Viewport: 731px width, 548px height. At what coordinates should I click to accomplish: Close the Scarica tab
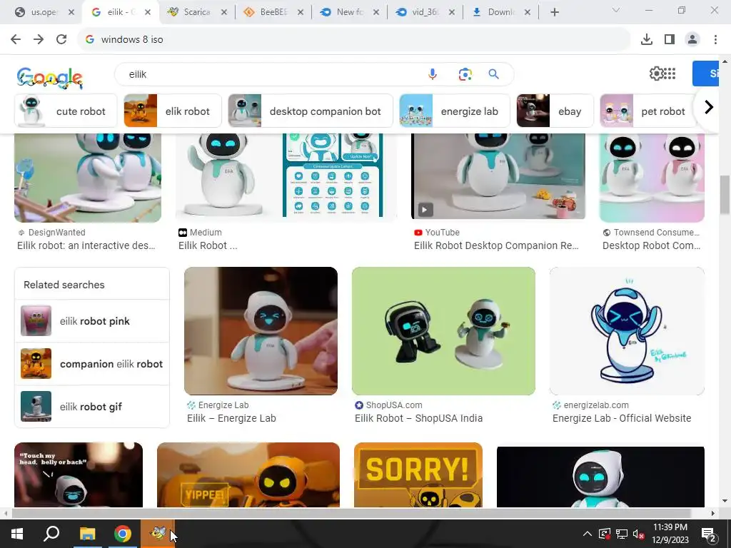[x=224, y=12]
